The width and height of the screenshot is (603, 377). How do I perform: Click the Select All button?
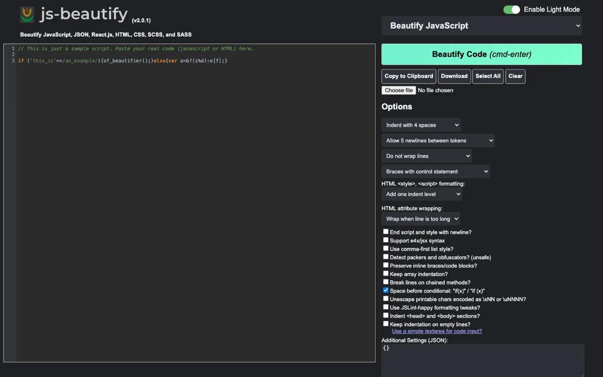pos(488,76)
